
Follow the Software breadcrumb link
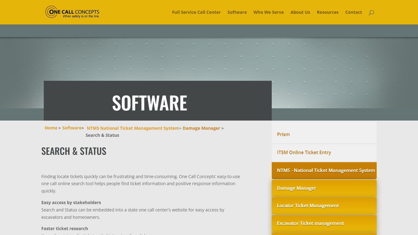click(72, 128)
